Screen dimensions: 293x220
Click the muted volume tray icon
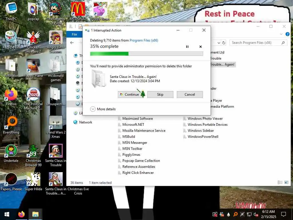256,214
